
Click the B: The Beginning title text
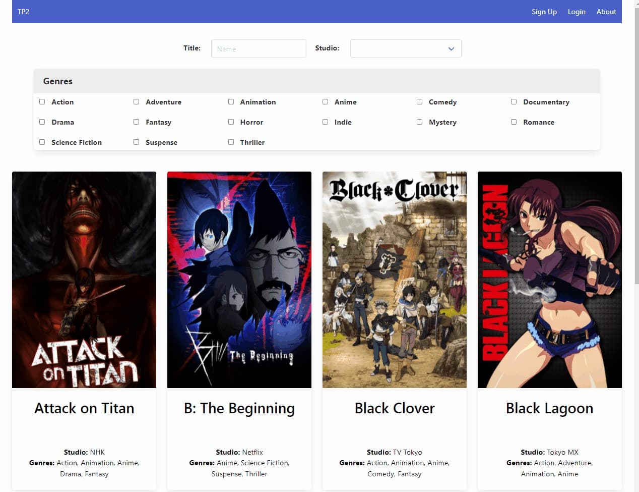coord(239,408)
